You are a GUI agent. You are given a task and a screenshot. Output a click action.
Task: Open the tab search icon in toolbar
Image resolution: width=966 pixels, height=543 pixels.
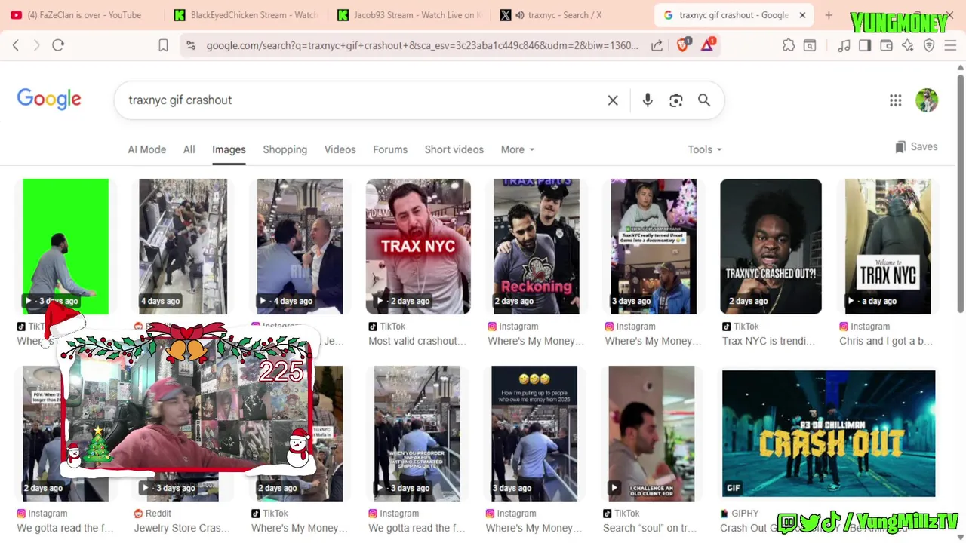point(810,45)
